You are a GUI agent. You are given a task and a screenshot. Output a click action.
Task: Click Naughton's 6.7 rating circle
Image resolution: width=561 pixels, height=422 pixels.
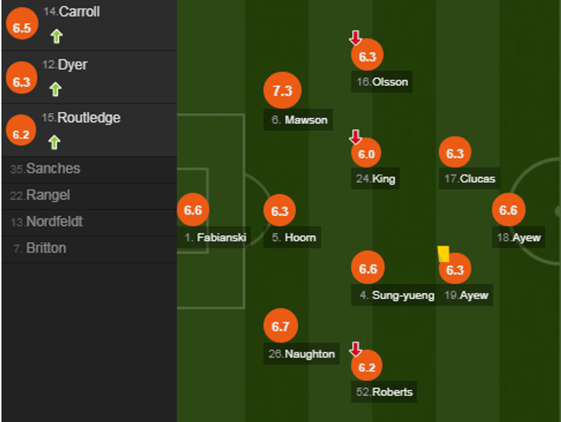pyautogui.click(x=280, y=327)
